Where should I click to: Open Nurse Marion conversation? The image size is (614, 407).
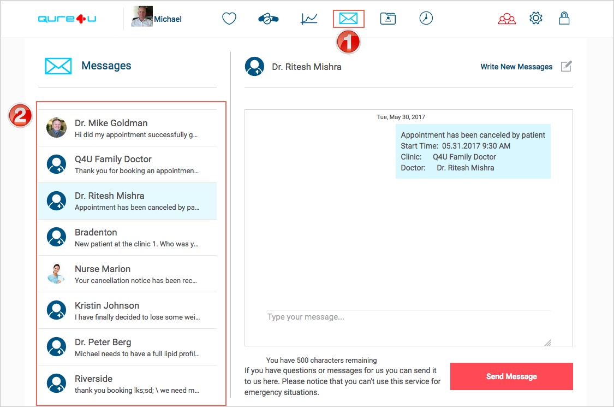[x=127, y=274]
